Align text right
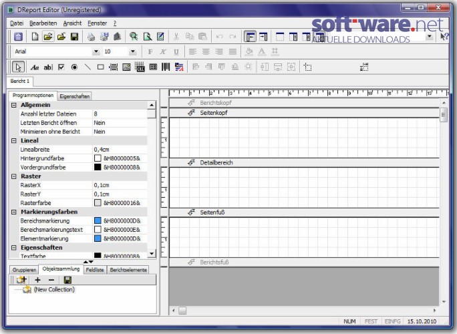457x334 pixels. (219, 52)
